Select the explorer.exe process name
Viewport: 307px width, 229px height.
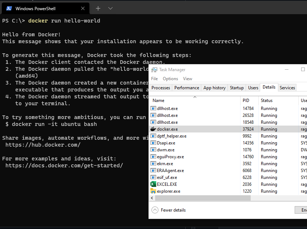(169, 191)
